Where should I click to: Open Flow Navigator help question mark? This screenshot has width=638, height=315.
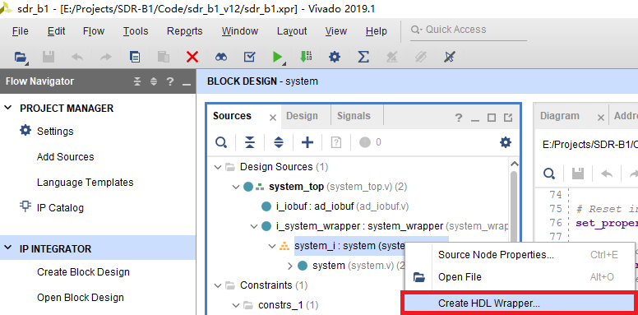(x=170, y=81)
